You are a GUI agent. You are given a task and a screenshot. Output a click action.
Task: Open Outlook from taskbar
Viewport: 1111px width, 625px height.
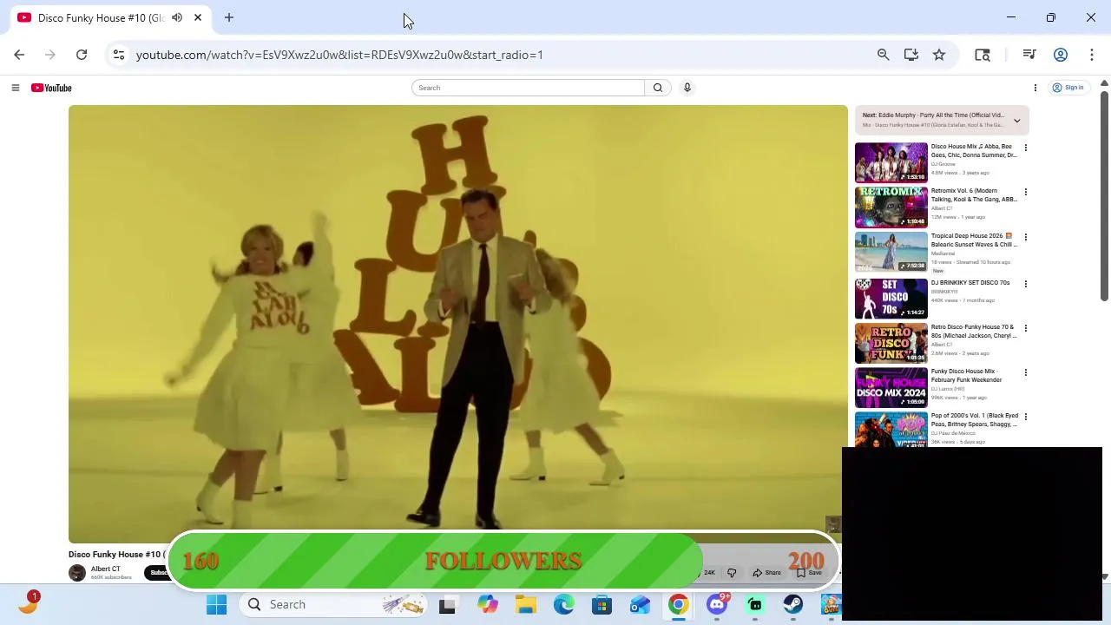point(641,604)
